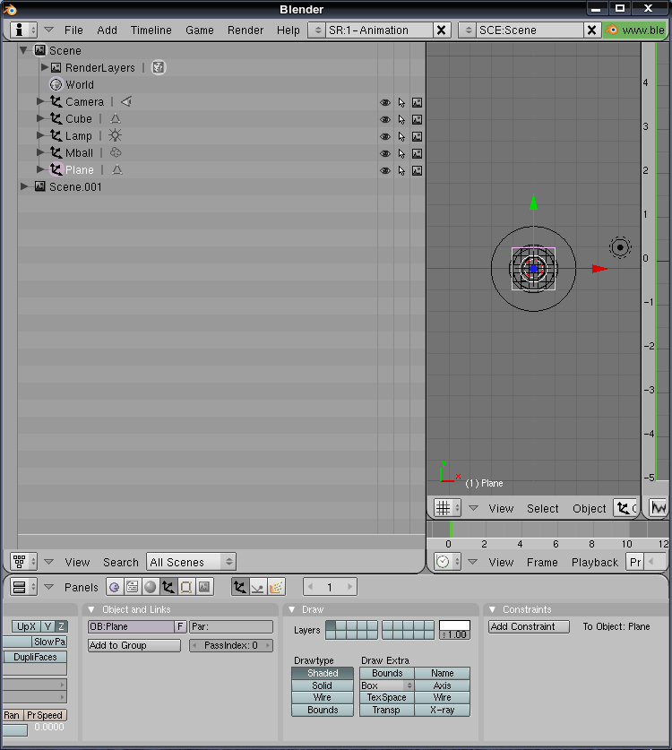
Task: Click the Blender logo www.ble link
Action: click(636, 30)
